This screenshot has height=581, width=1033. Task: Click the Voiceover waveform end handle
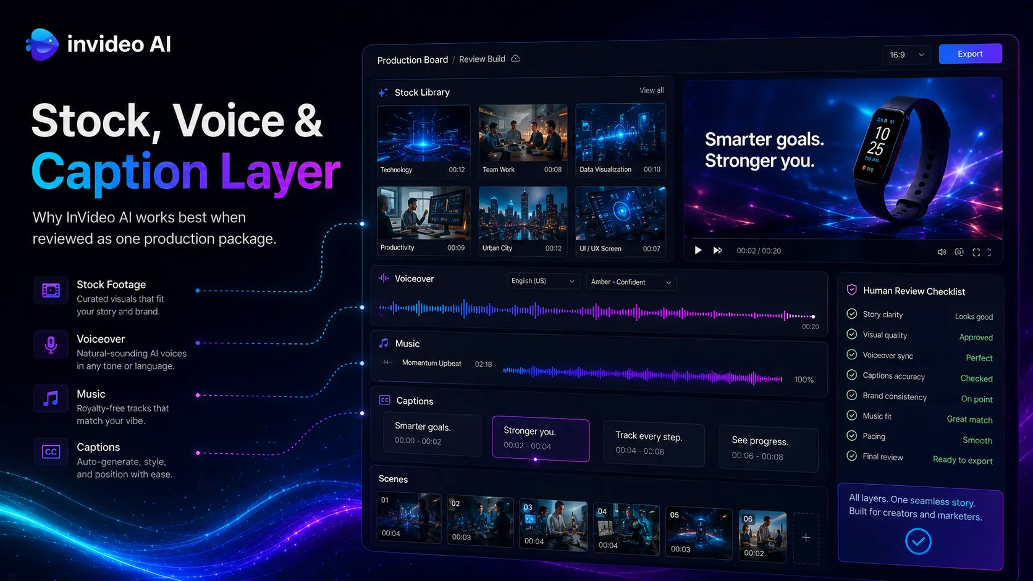813,316
